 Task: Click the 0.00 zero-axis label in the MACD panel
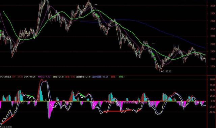click(x=213, y=101)
